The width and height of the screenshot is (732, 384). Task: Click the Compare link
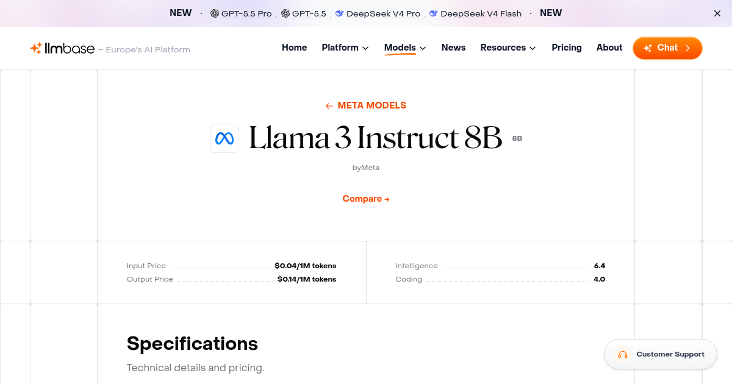pos(366,199)
